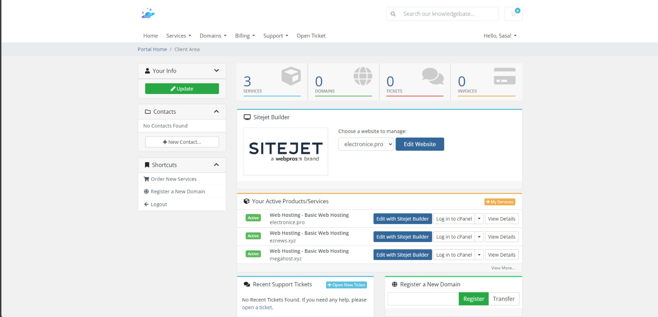Open the Domains dropdown menu

coord(213,36)
